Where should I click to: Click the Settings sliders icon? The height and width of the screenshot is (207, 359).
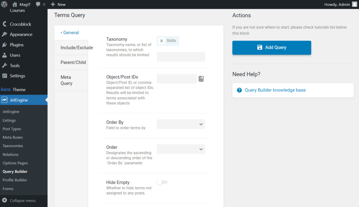(x=4, y=76)
